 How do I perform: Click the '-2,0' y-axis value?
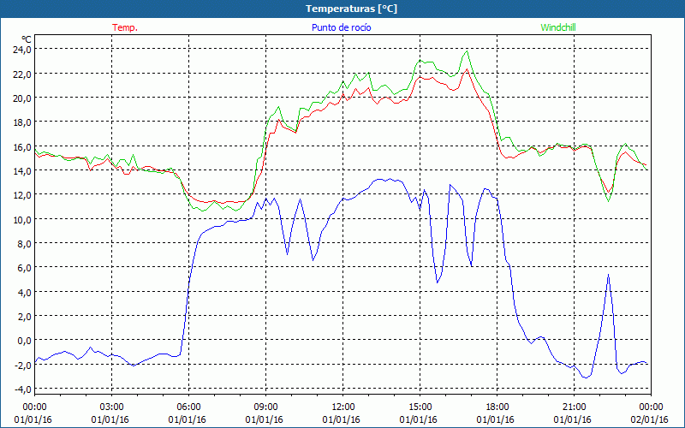tap(22, 366)
